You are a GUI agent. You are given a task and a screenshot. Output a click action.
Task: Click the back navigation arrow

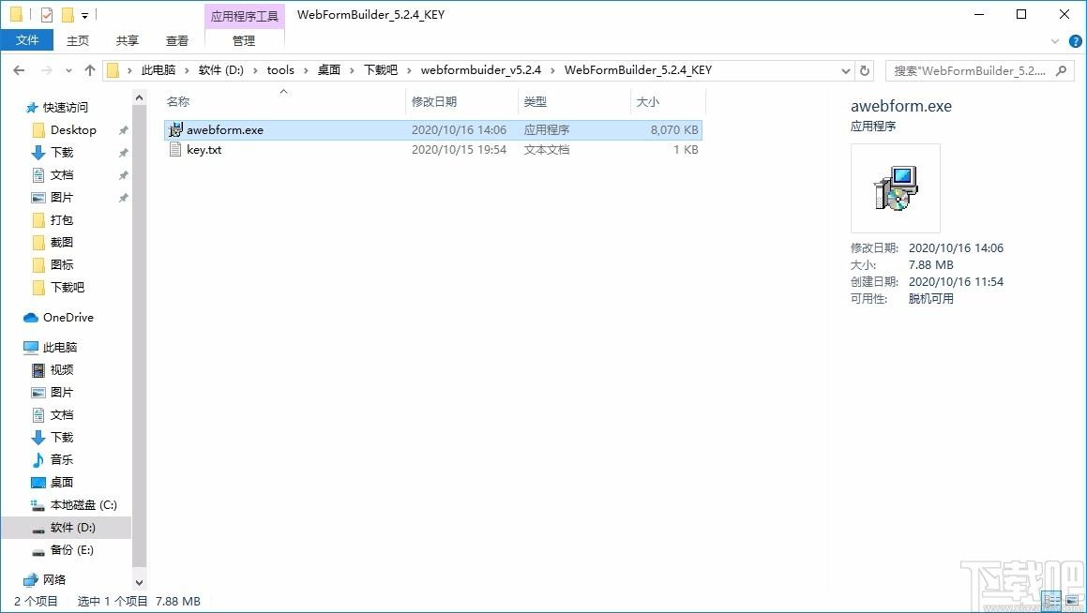tap(20, 70)
